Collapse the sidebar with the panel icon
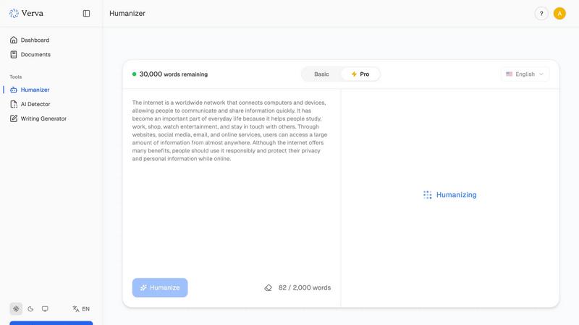Image resolution: width=579 pixels, height=325 pixels. (86, 13)
